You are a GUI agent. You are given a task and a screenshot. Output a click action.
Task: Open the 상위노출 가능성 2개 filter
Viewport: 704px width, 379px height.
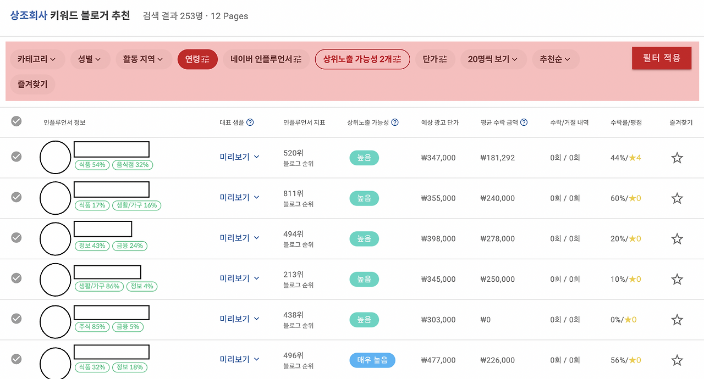point(362,59)
